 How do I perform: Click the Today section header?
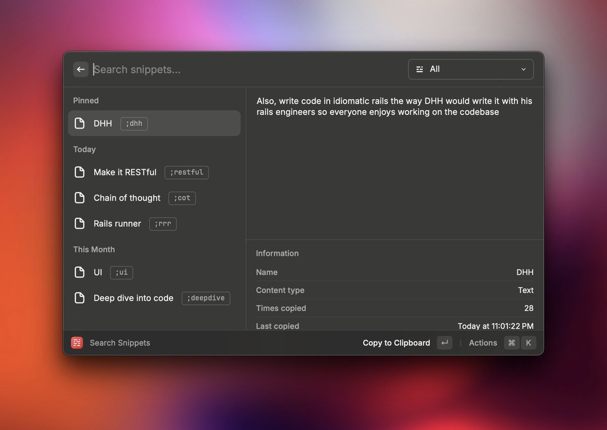pos(84,149)
